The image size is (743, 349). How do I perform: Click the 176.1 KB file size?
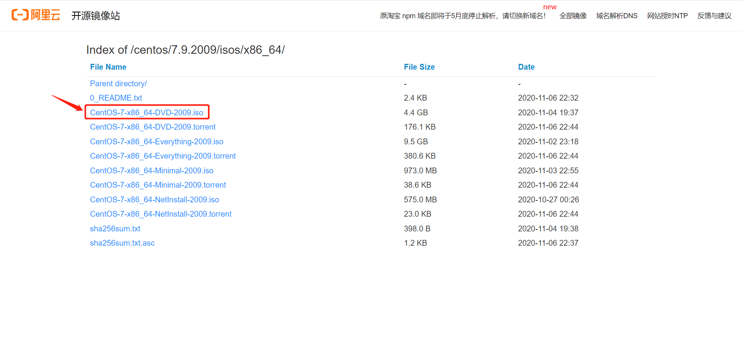420,127
